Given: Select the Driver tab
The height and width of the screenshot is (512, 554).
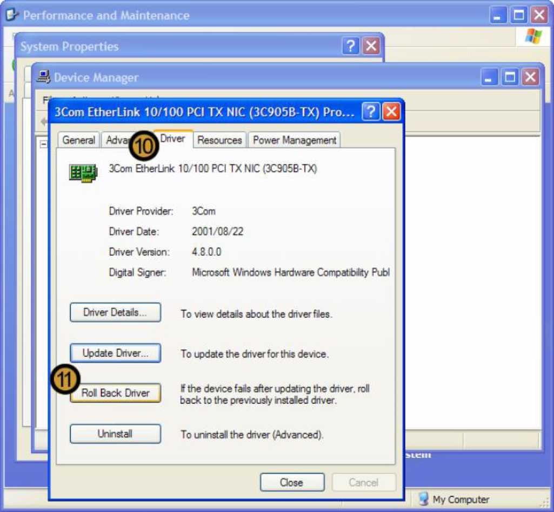Looking at the screenshot, I should click(173, 139).
